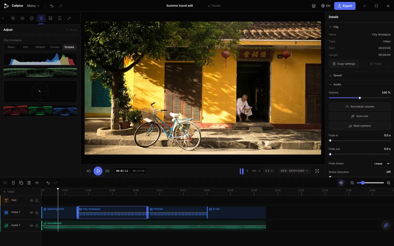Delete the selected clip with the trash icon
Viewport: 394px width, 246px height.
click(29, 183)
